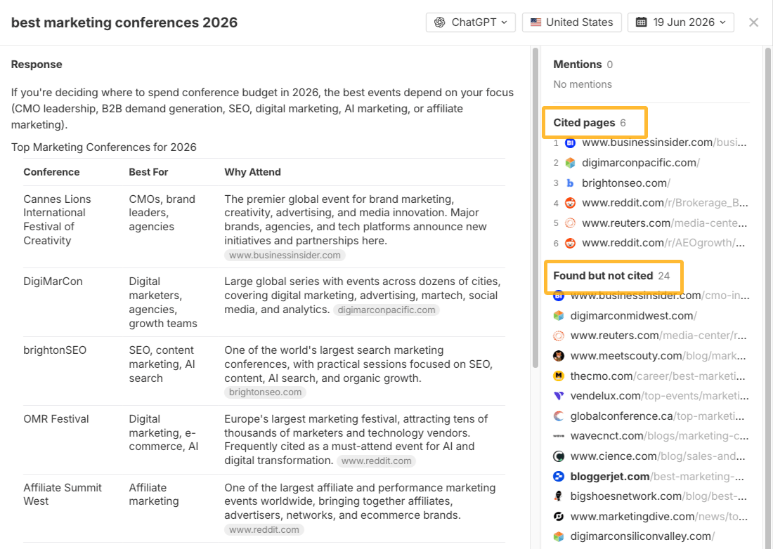Viewport: 773px width, 549px height.
Task: Open vendelux.com/top-events/marketi... link
Action: 660,396
